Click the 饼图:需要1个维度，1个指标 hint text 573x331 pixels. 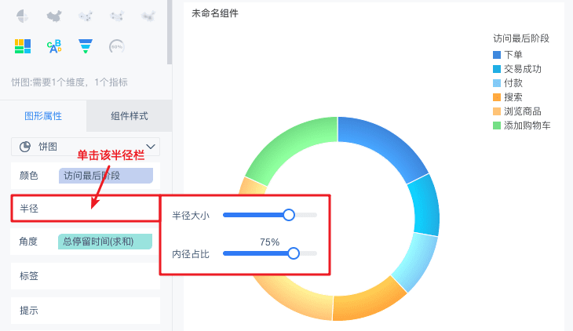[x=69, y=82]
